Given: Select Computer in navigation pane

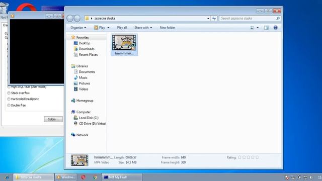Looking at the screenshot, I should [84, 112].
